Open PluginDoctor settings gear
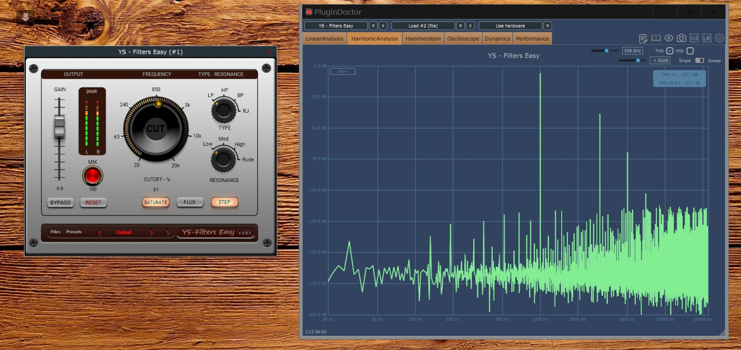This screenshot has width=741, height=350. coord(719,38)
